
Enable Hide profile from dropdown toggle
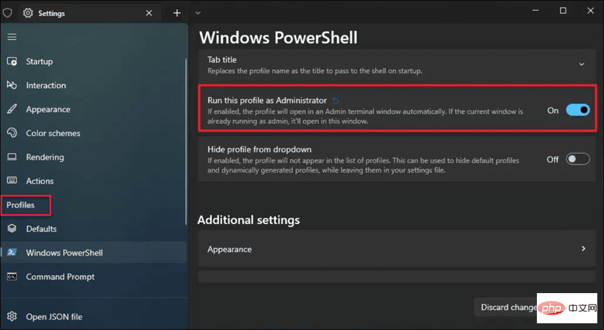pos(577,159)
